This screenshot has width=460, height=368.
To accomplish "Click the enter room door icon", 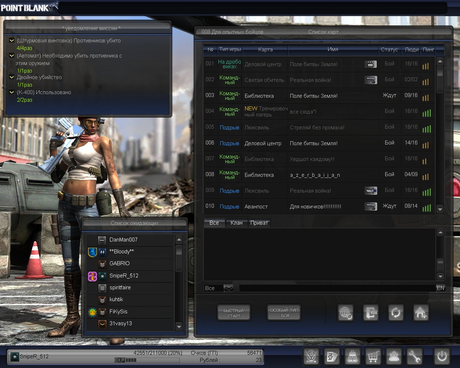I will (x=371, y=313).
